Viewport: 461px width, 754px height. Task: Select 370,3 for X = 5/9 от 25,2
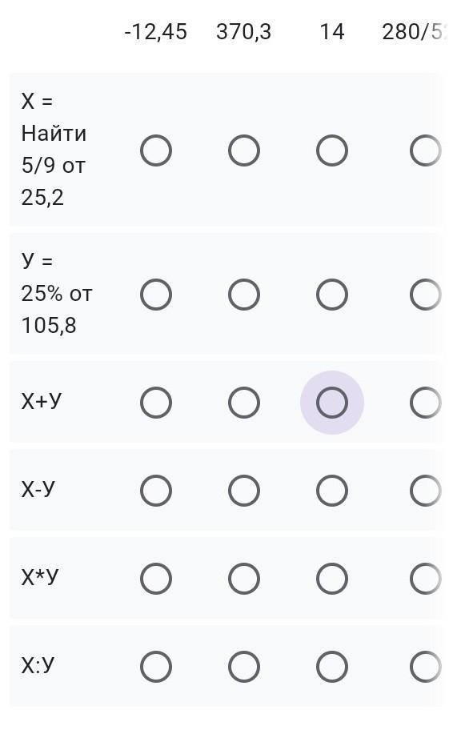tap(244, 150)
